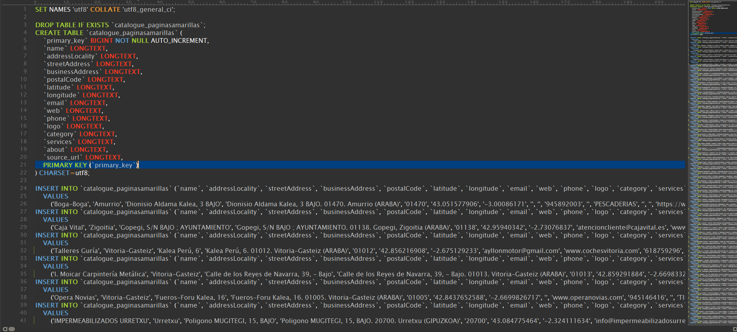
Task: Click column marker 100 on the ruler
Action: coord(347,2)
